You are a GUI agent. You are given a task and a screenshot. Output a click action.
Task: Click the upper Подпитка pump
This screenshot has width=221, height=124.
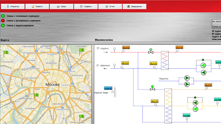187,78
